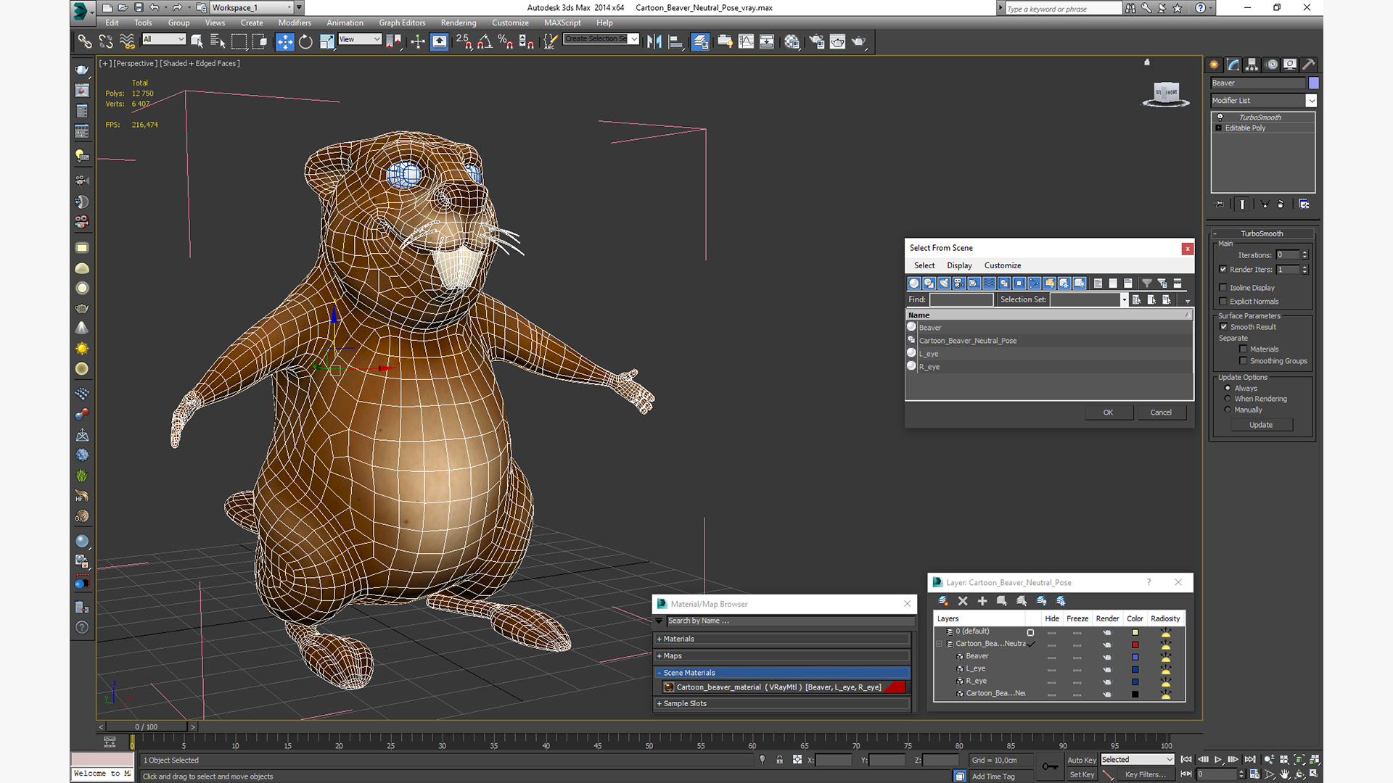Click OK in Select From Scene dialog
Viewport: 1393px width, 783px height.
coord(1109,413)
